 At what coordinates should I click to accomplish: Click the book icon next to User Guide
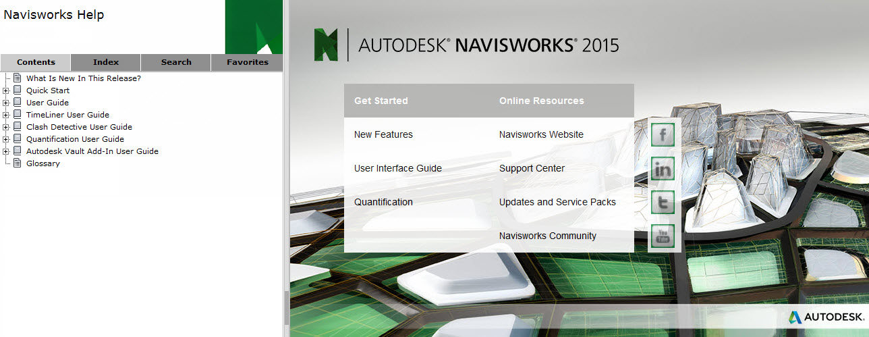(18, 103)
